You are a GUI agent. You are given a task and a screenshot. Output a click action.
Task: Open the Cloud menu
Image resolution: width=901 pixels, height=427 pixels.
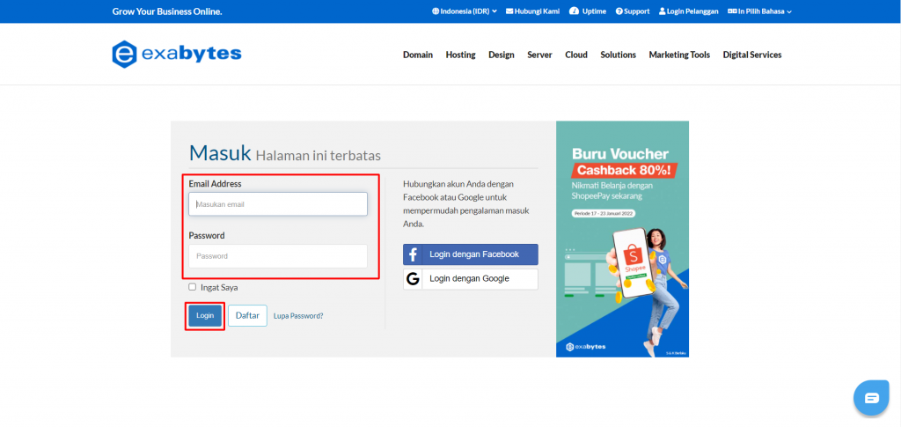576,55
